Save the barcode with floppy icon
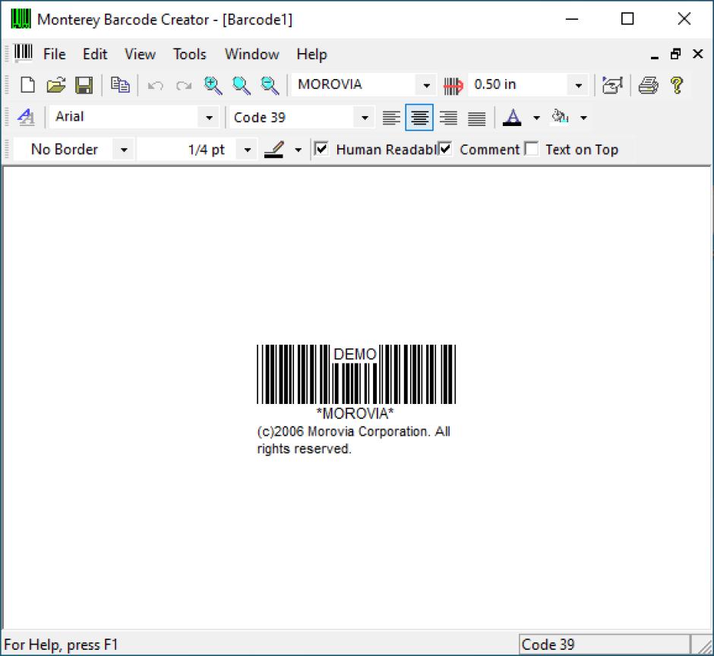714x656 pixels. [x=84, y=85]
